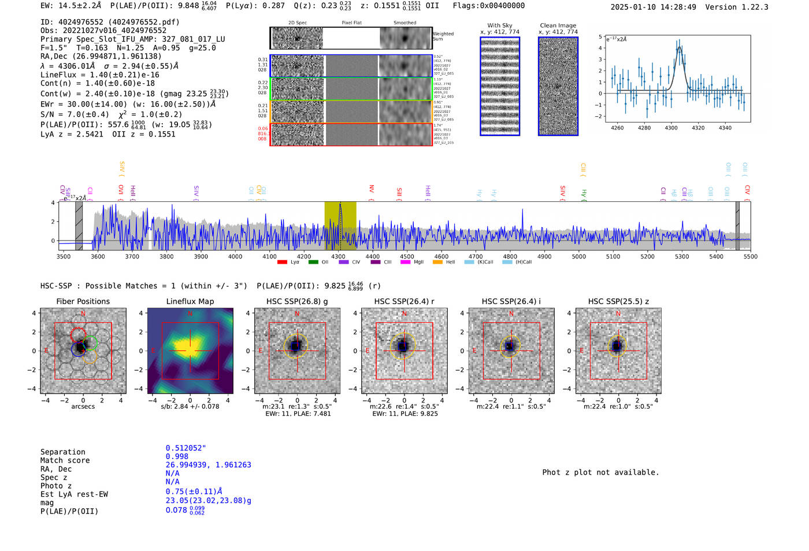
Task: Click the yellow highlighted region near 4300Å
Action: coord(340,225)
